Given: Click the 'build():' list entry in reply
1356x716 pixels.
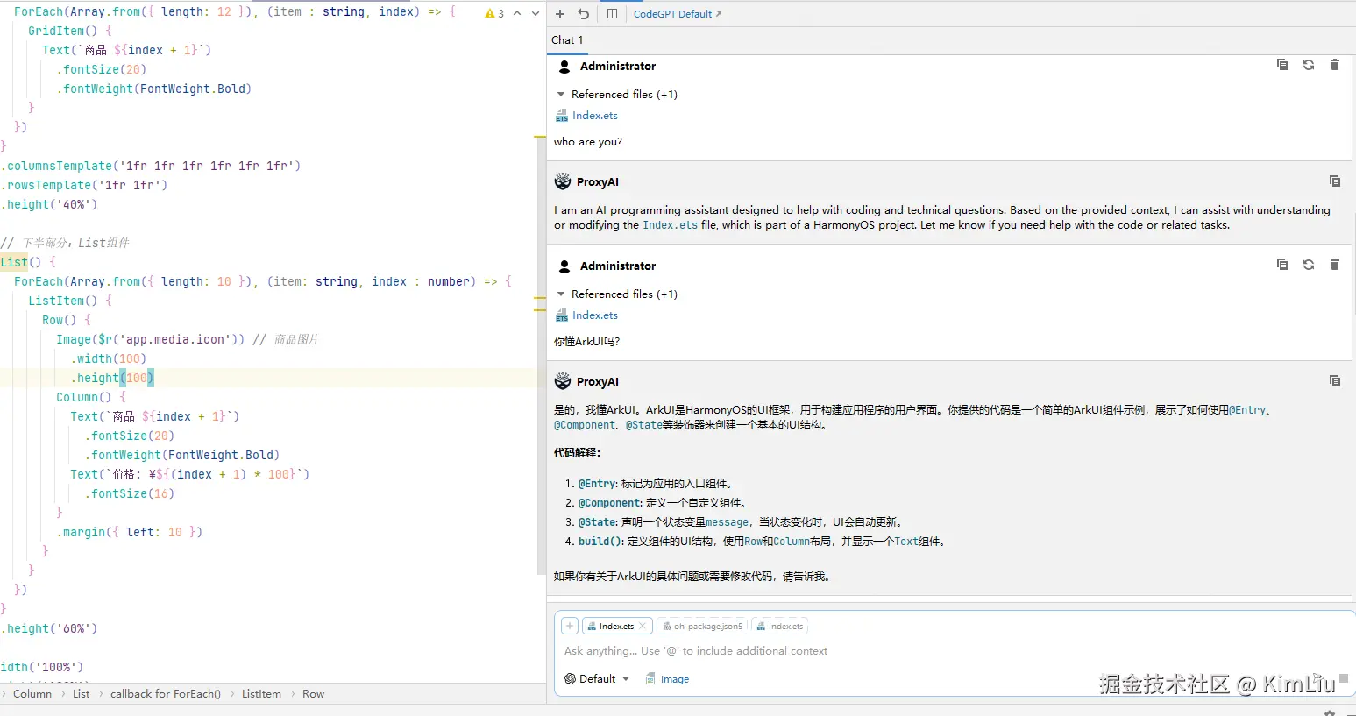Looking at the screenshot, I should point(600,542).
